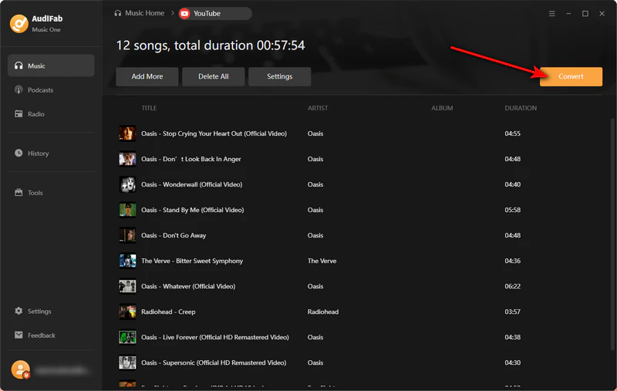The width and height of the screenshot is (617, 391).
Task: Click the 03:57 duration value
Action: click(x=513, y=312)
